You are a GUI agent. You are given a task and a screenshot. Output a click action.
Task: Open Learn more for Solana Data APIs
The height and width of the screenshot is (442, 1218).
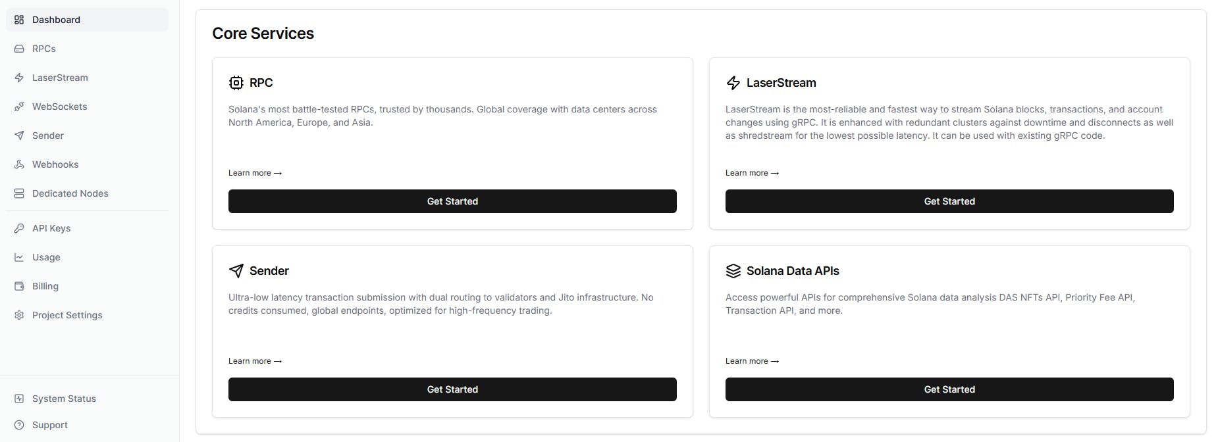click(x=752, y=361)
